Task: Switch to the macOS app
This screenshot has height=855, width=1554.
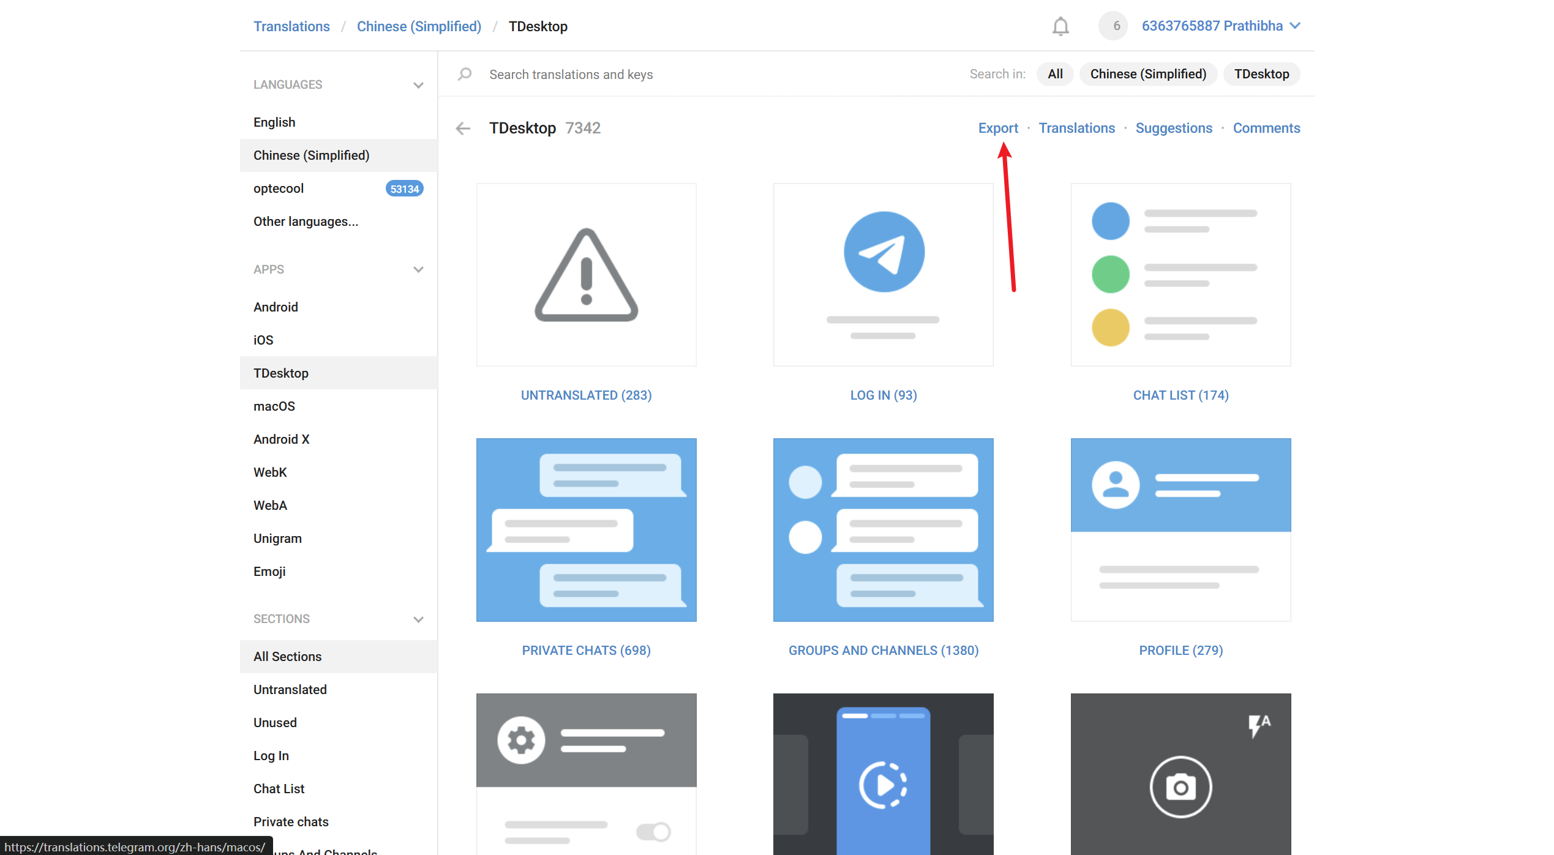Action: pos(274,406)
